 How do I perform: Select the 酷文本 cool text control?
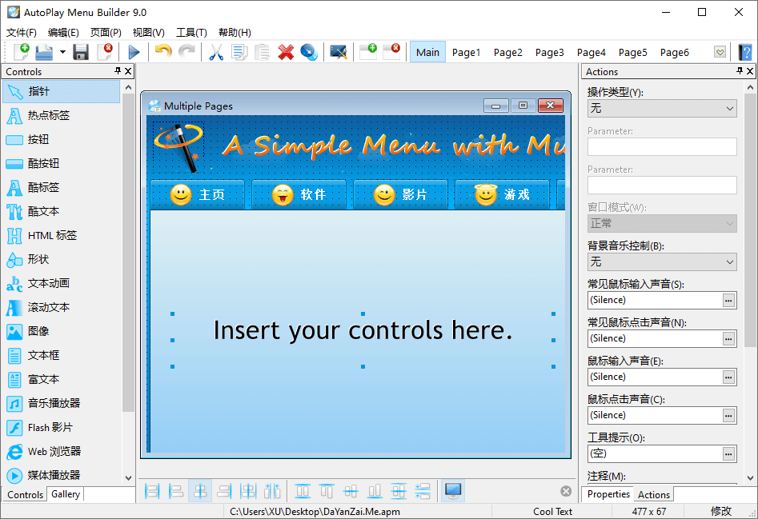point(62,211)
